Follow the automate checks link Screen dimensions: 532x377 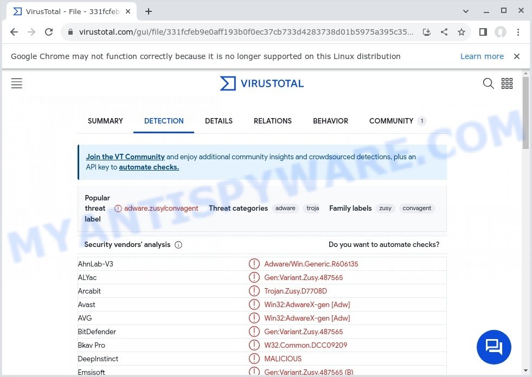(x=149, y=167)
